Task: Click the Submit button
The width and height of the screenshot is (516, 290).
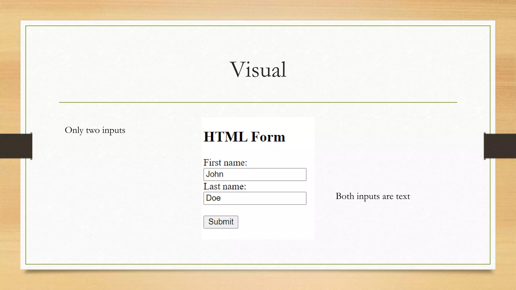Action: point(221,222)
